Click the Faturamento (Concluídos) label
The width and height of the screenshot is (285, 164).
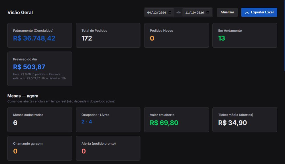33,31
